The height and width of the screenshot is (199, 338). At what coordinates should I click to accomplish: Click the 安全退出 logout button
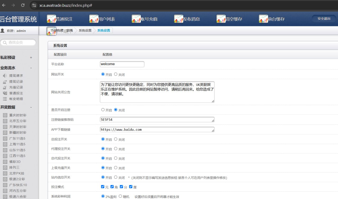coord(324,19)
